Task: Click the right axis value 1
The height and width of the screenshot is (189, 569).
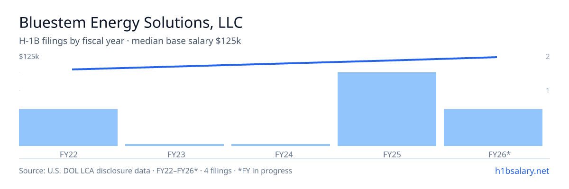Action: pos(548,90)
